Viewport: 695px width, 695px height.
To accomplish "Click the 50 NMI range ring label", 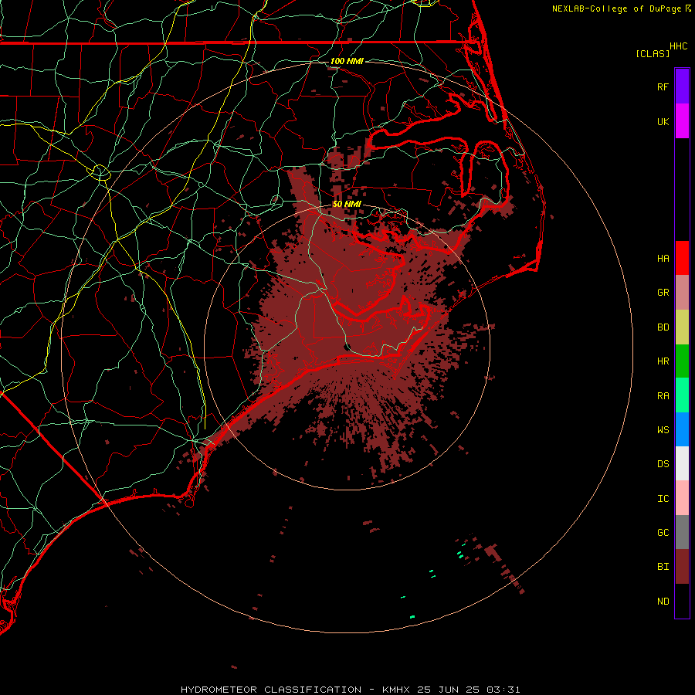I will tap(347, 204).
